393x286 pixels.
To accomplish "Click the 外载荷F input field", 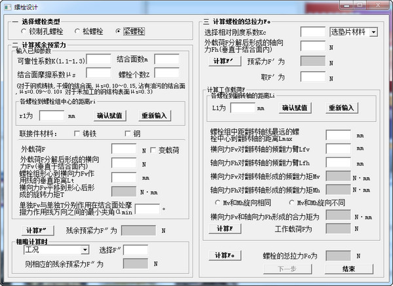I will coord(124,149).
